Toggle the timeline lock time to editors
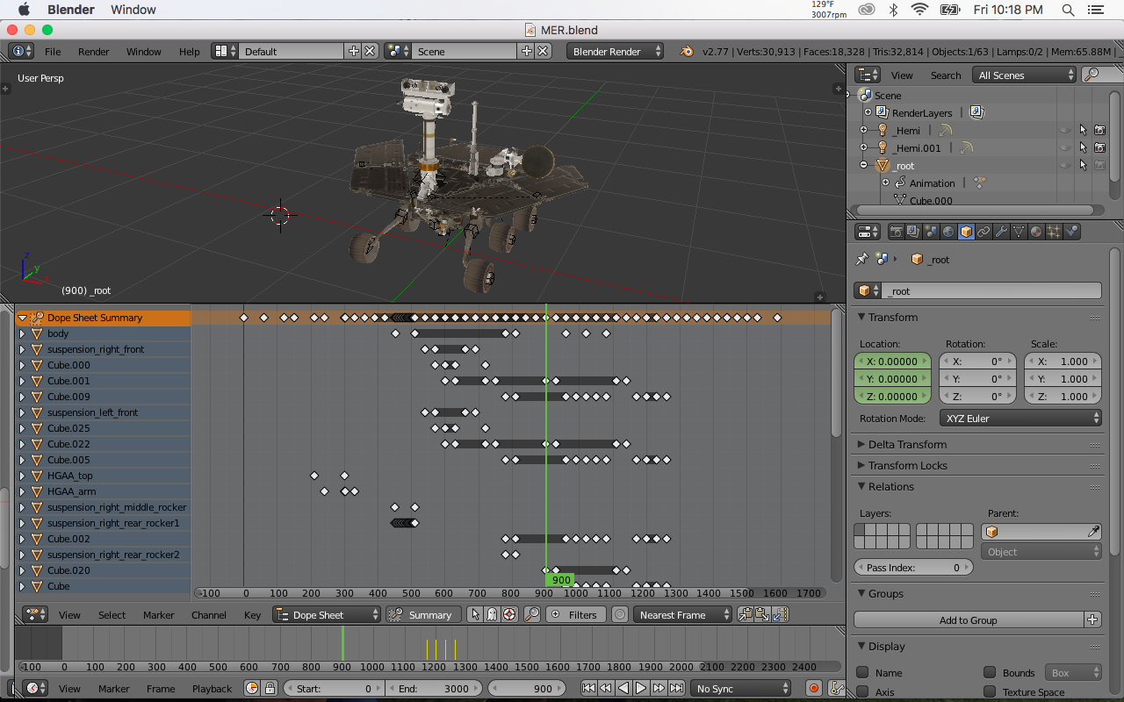Image resolution: width=1124 pixels, height=702 pixels. tap(270, 689)
